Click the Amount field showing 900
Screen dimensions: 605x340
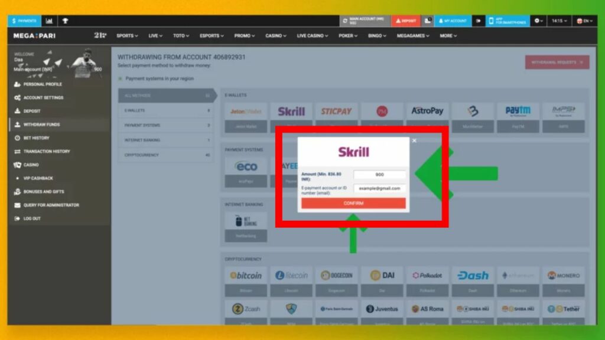(380, 175)
